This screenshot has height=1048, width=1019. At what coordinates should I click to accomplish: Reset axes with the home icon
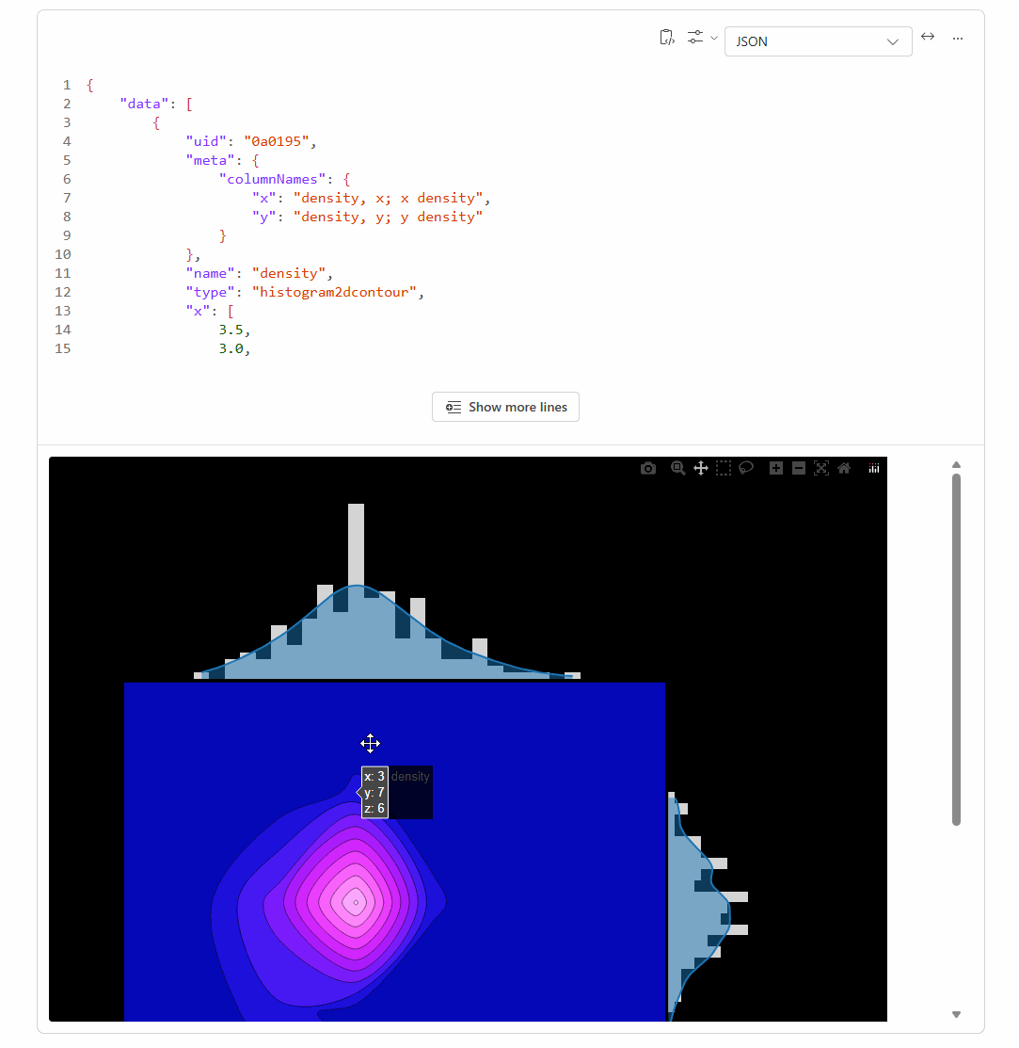844,468
